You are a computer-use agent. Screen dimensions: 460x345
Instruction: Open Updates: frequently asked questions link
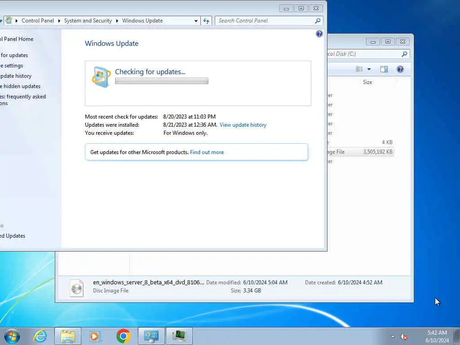click(23, 100)
